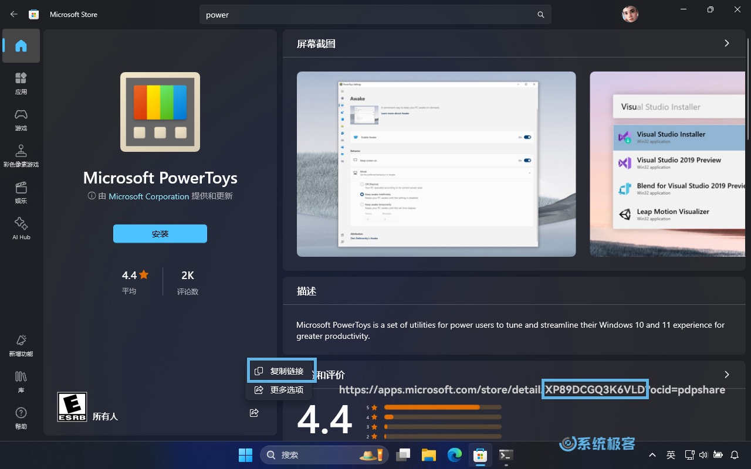Screen dimensions: 751x469
Task: Click Microsoft Store taskbar icon
Action: tap(480, 455)
